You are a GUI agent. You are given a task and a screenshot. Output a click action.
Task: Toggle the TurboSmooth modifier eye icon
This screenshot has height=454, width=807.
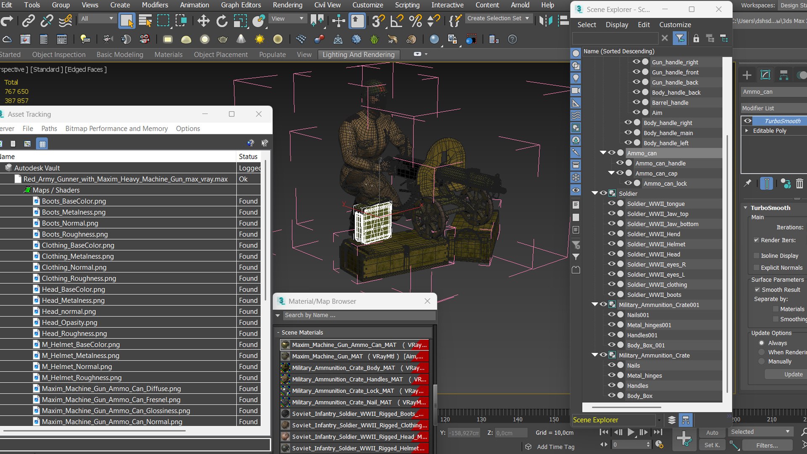[x=748, y=121]
